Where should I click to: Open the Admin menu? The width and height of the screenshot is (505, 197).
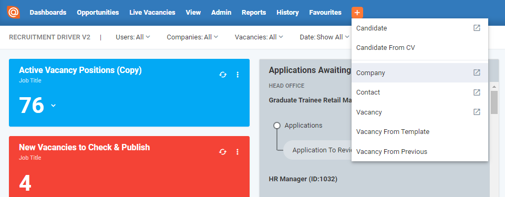(221, 13)
